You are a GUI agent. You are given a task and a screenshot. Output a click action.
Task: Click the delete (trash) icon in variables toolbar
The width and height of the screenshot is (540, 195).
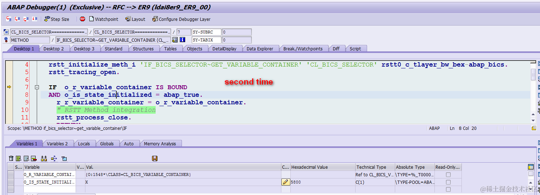click(x=11, y=158)
